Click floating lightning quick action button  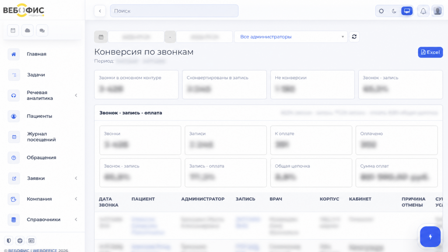tap(430, 237)
